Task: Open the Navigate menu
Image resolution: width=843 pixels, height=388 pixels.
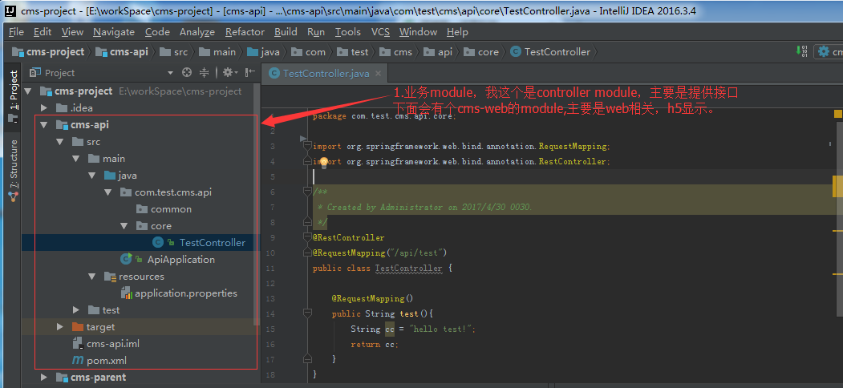Action: pyautogui.click(x=114, y=32)
